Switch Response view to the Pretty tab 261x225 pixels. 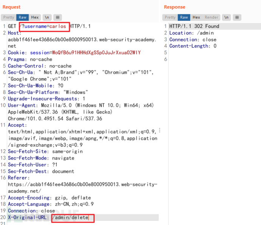[170, 17]
